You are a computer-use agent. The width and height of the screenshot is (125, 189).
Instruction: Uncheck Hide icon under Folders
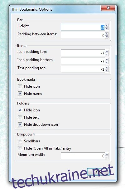pyautogui.click(x=20, y=110)
